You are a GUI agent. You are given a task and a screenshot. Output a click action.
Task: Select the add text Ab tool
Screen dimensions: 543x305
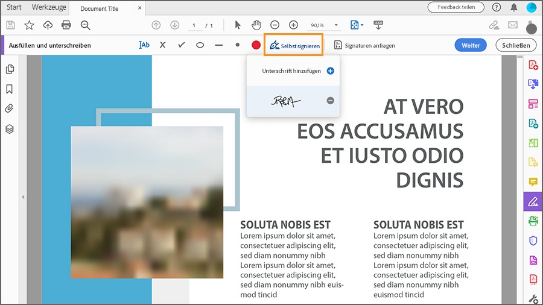pyautogui.click(x=144, y=45)
